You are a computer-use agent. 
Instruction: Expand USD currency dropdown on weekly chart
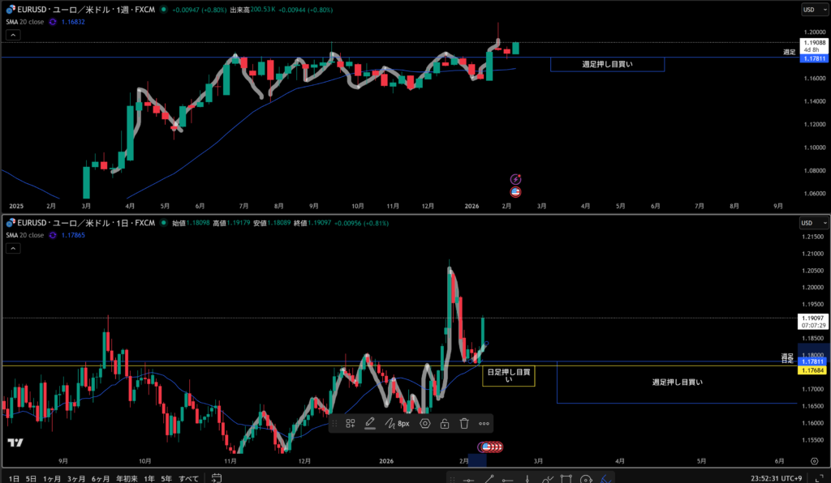814,10
